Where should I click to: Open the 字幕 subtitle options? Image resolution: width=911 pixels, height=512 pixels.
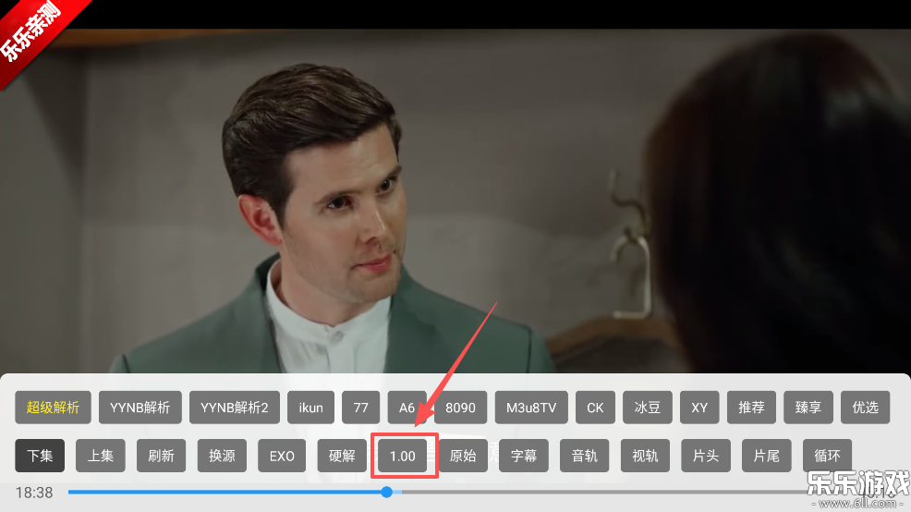pos(524,456)
